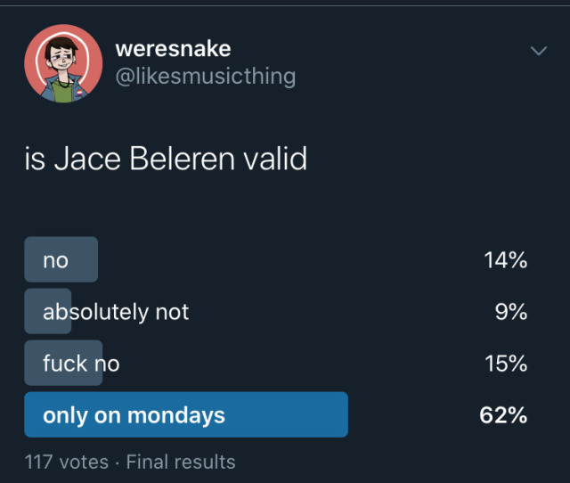
Task: Expand the tweet options chevron
Action: [538, 51]
